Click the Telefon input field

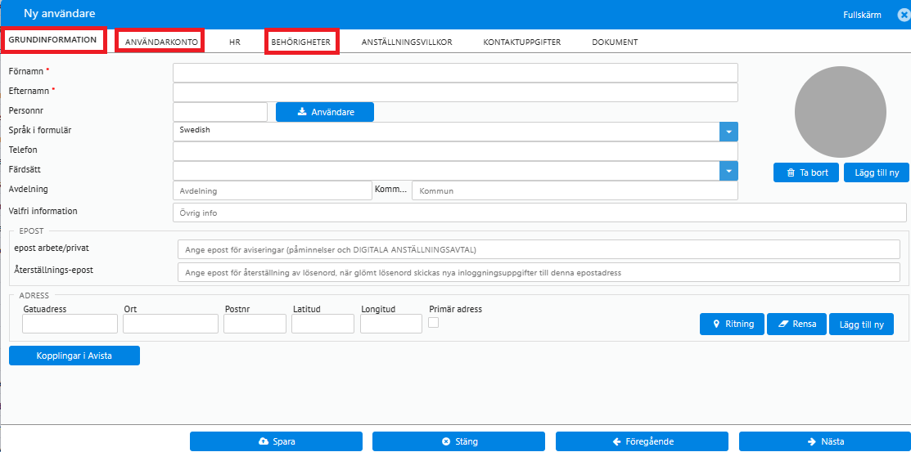455,151
